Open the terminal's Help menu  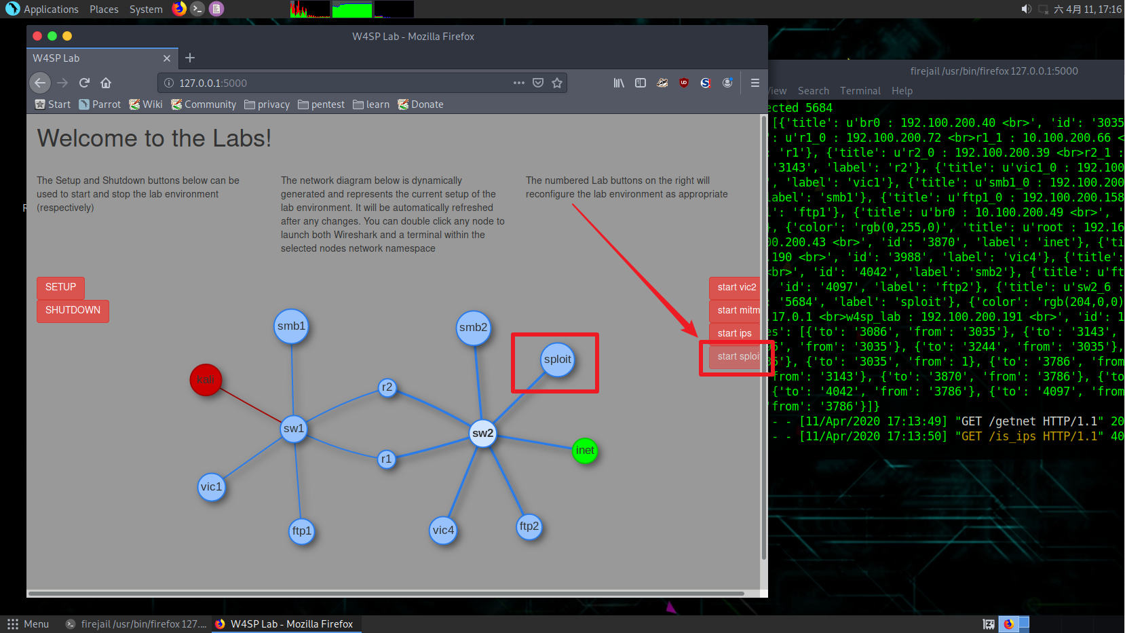902,91
